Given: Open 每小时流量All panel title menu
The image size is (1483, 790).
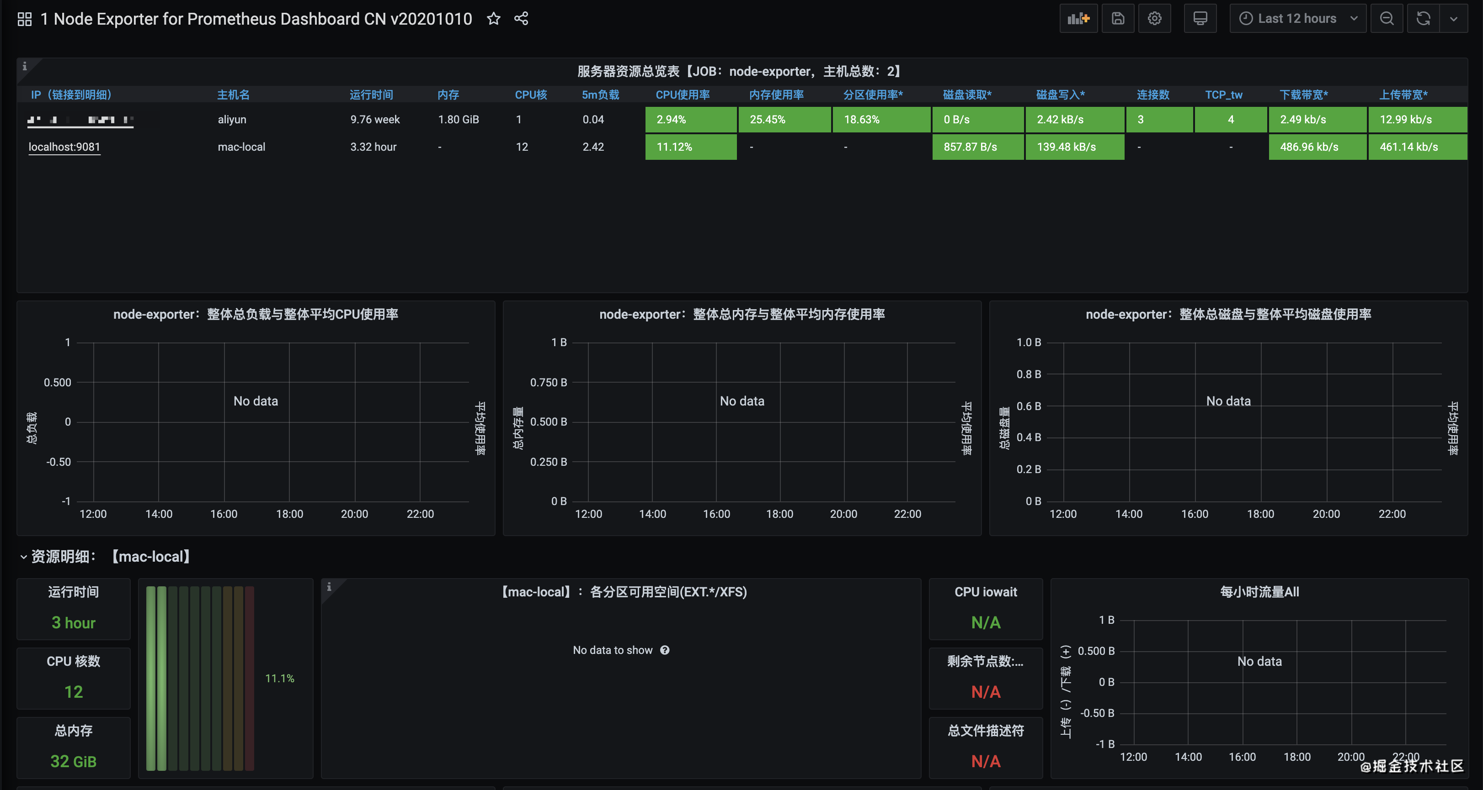Looking at the screenshot, I should tap(1259, 592).
